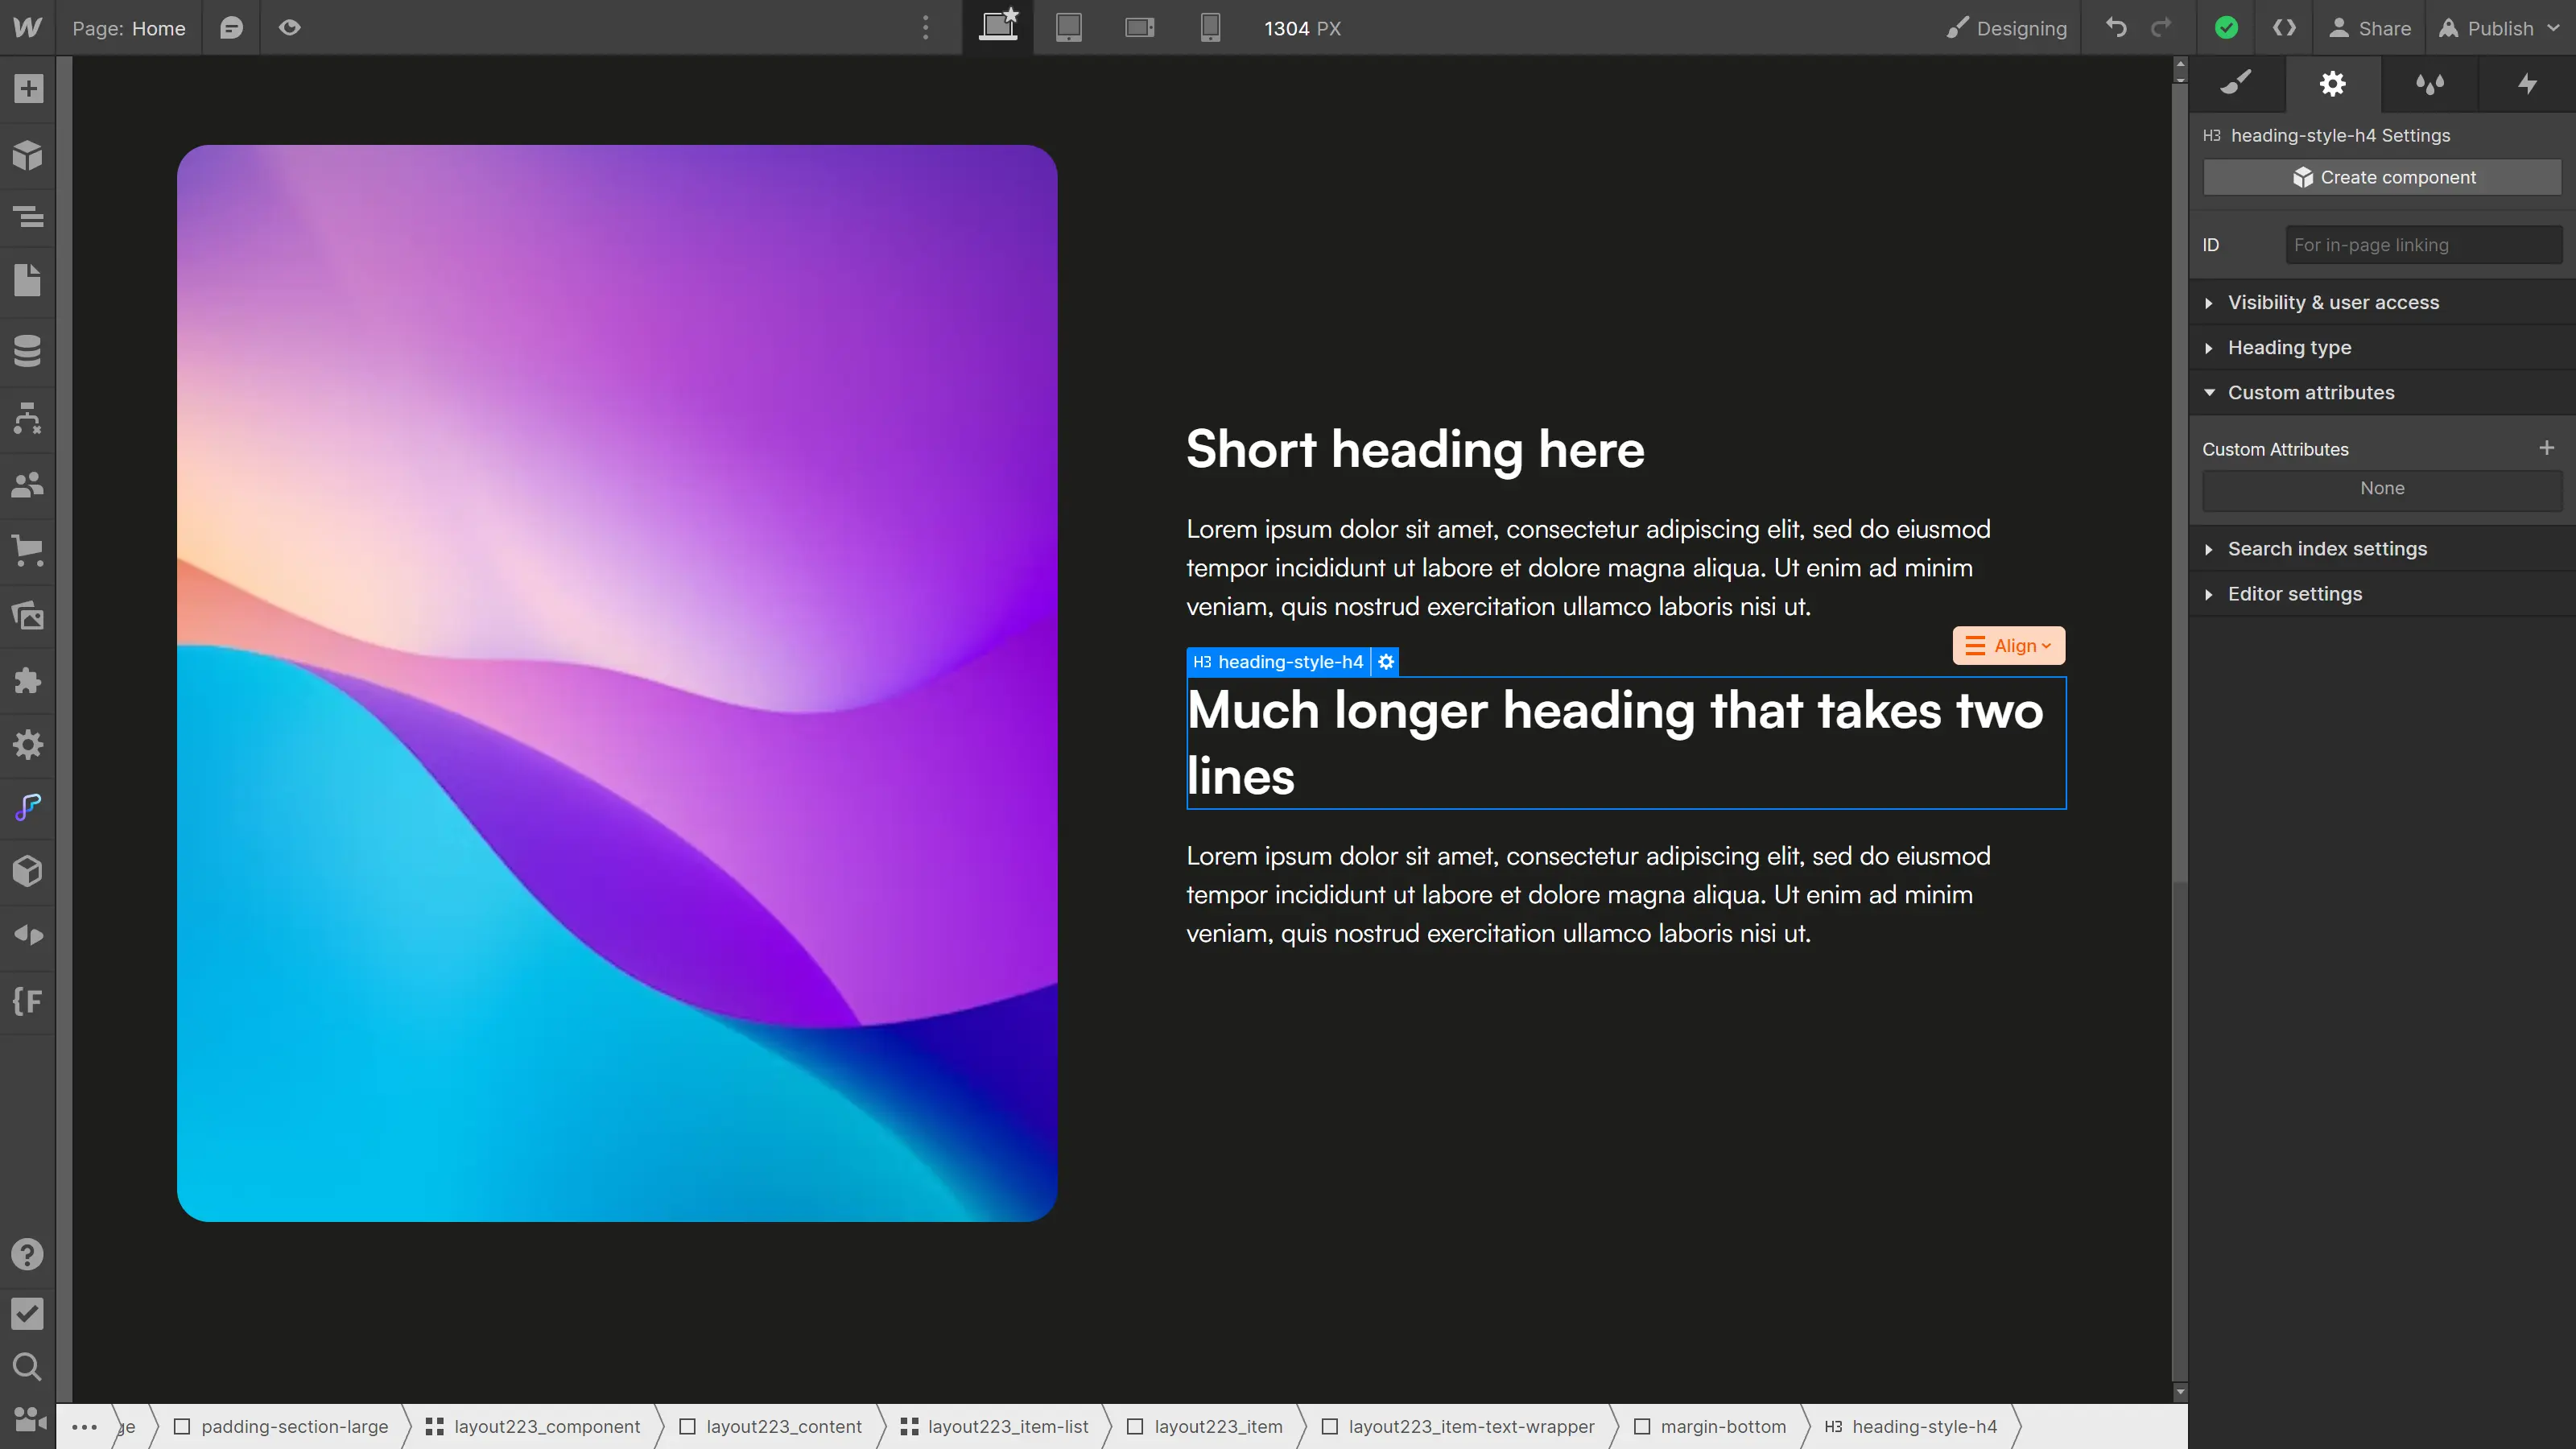Click the Align dropdown button
The height and width of the screenshot is (1449, 2576).
[x=2008, y=646]
